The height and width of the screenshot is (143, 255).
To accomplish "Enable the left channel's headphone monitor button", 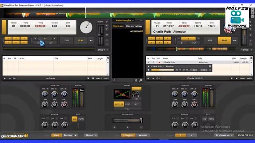I will pos(75,119).
